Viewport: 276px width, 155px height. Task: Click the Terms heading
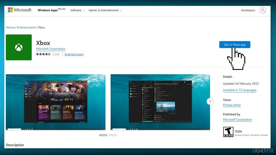[x=227, y=100]
